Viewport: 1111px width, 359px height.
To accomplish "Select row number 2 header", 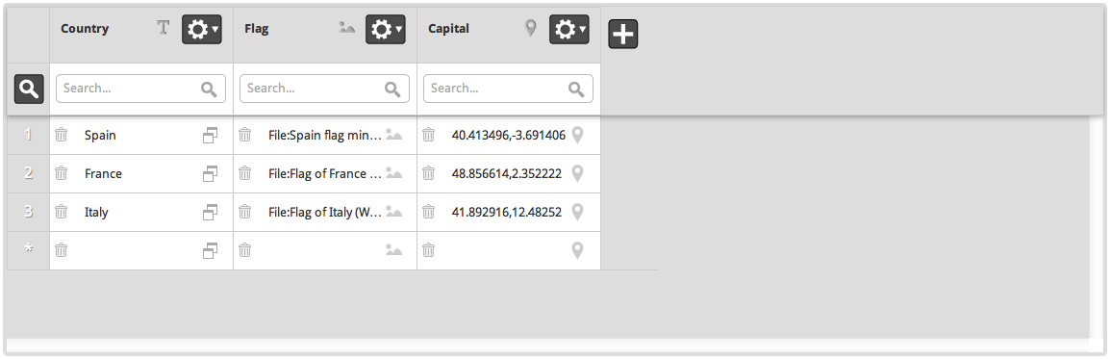I will (x=28, y=173).
